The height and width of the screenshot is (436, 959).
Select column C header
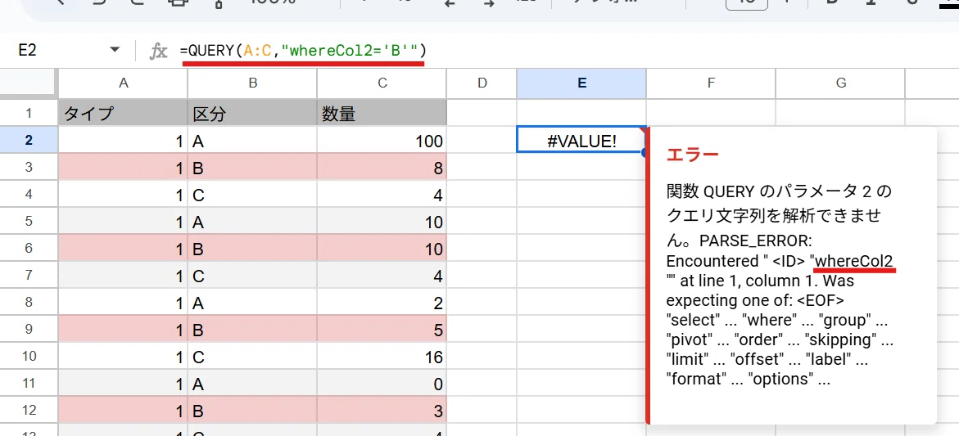[382, 83]
